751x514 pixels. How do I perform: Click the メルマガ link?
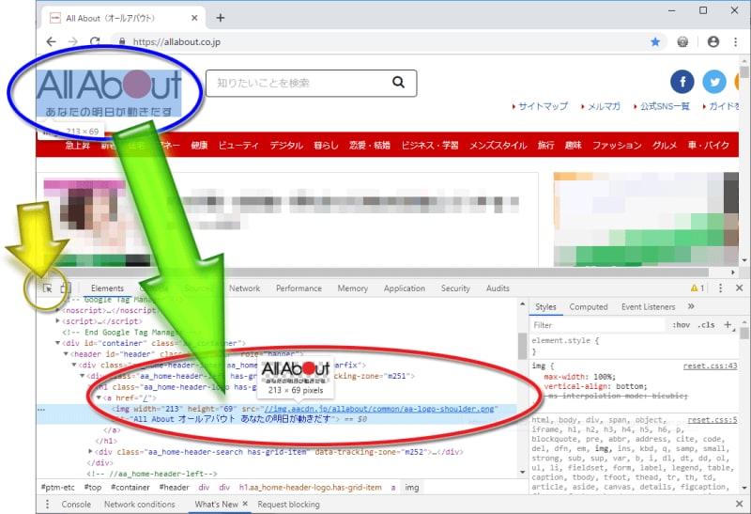[604, 106]
